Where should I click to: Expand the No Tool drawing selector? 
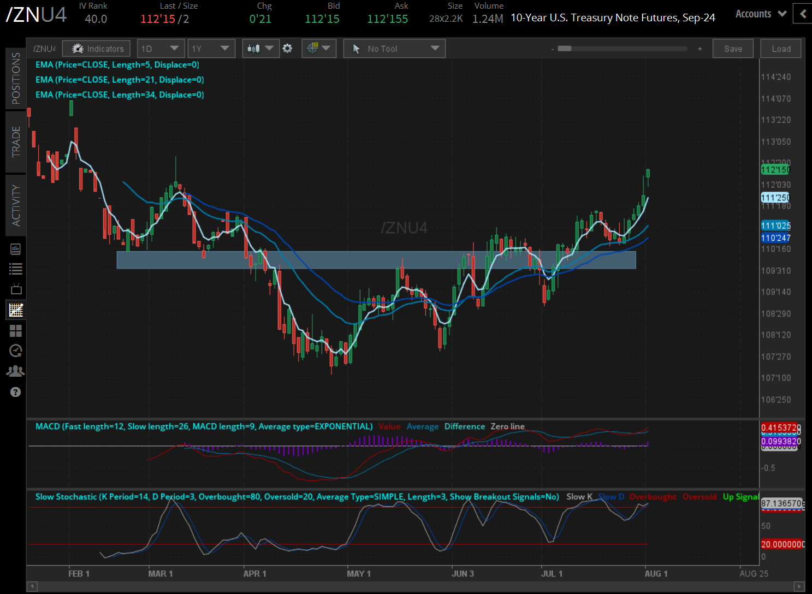(394, 48)
